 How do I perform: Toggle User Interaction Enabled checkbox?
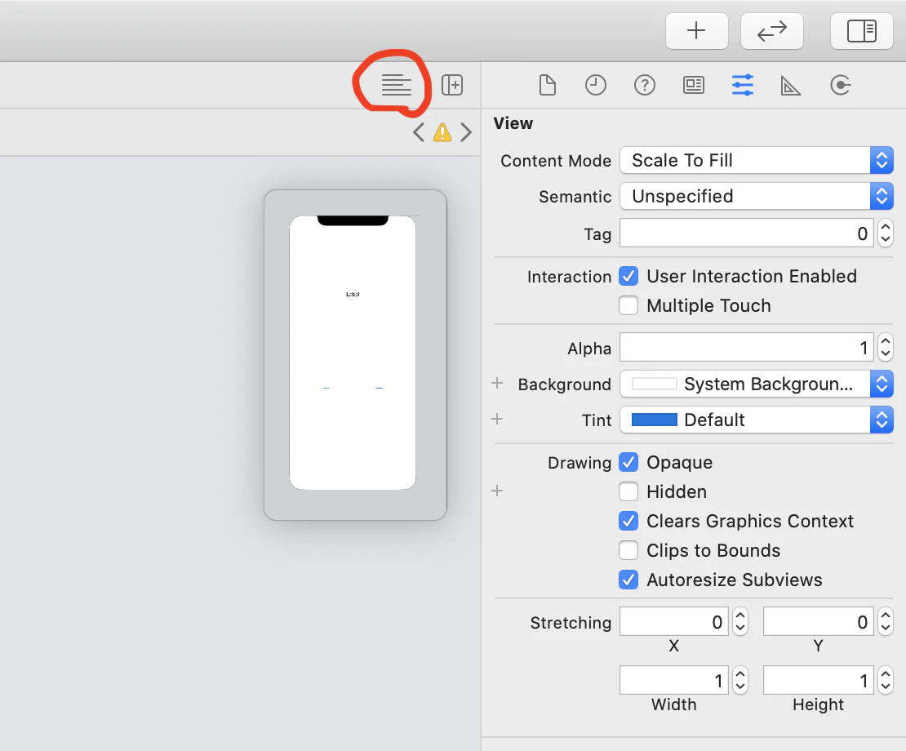click(628, 276)
